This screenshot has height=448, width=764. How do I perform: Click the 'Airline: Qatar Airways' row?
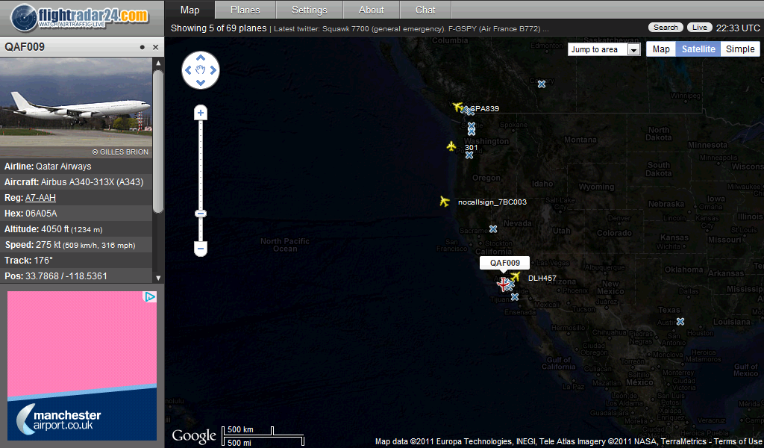(76, 167)
